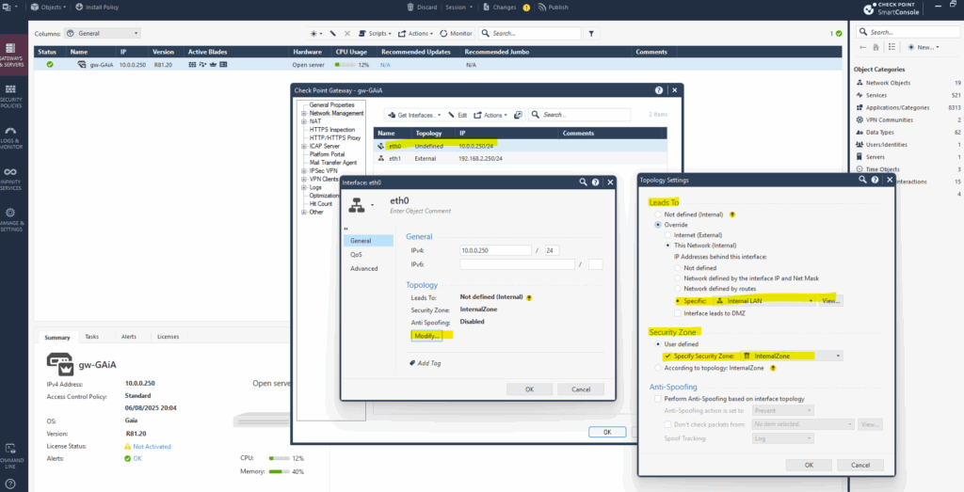
Task: Switch to the Tasks tab
Action: 91,337
